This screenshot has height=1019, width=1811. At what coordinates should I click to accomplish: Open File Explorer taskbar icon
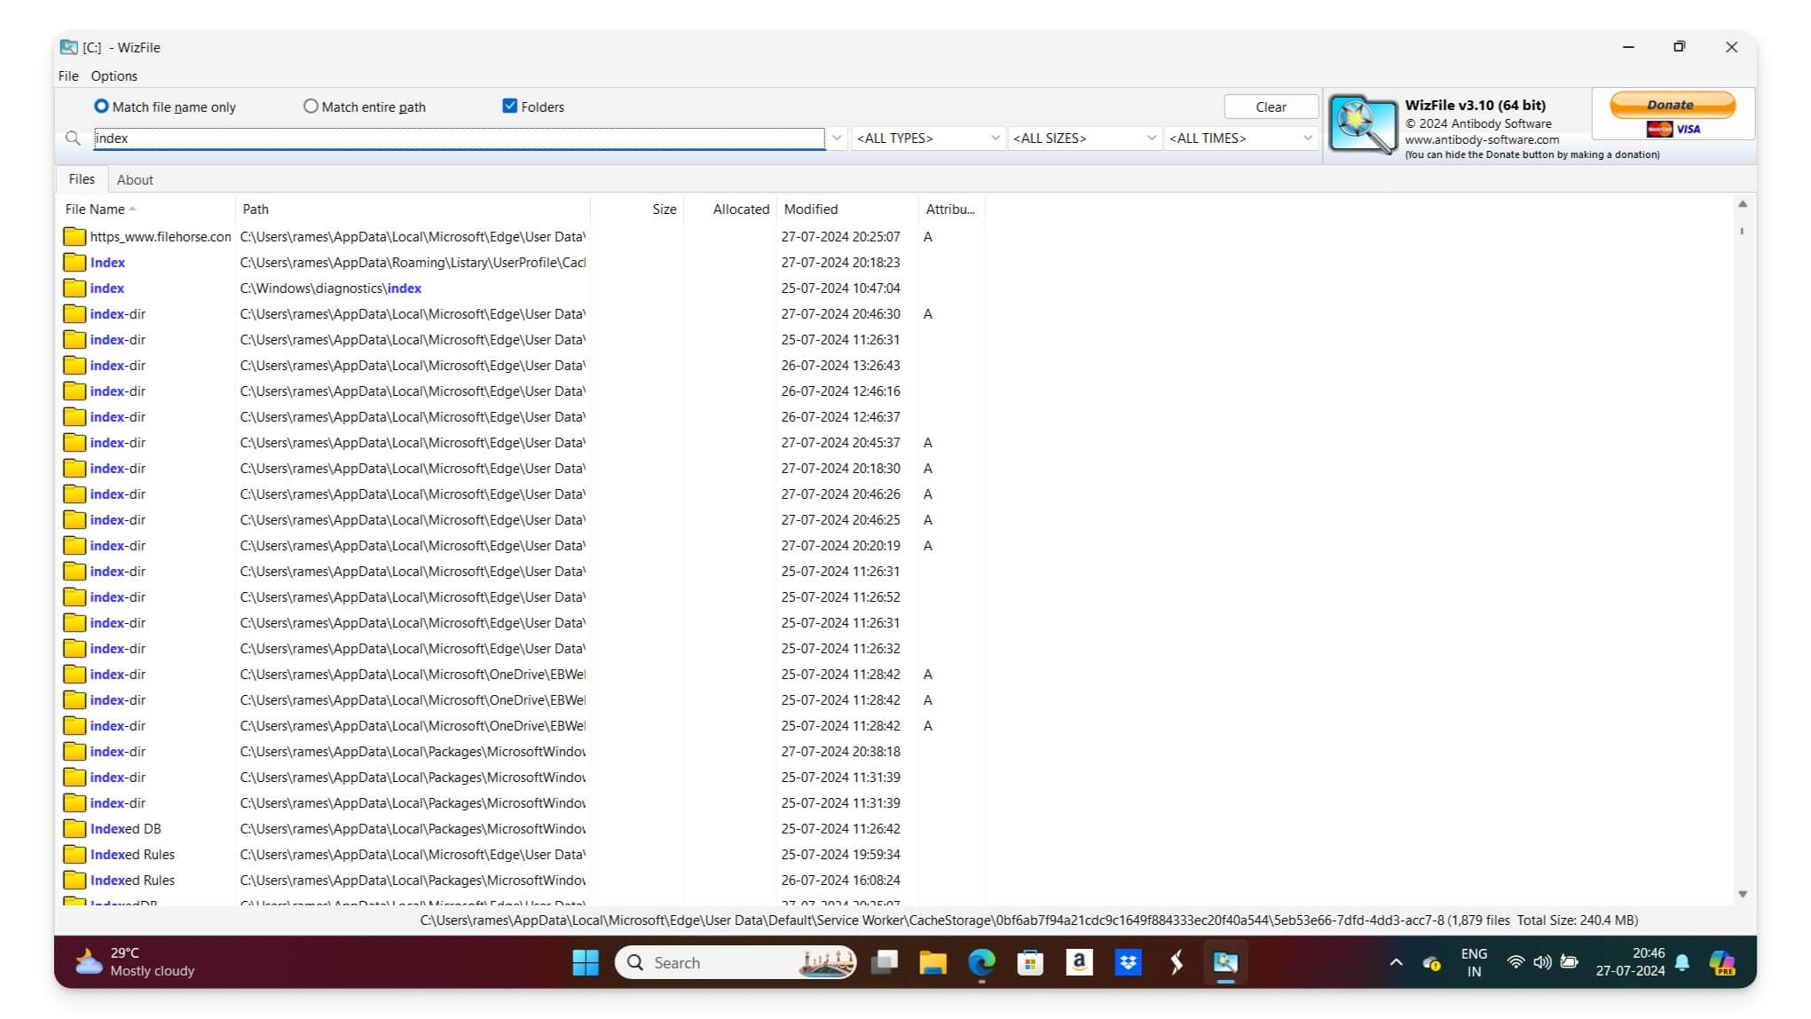933,962
